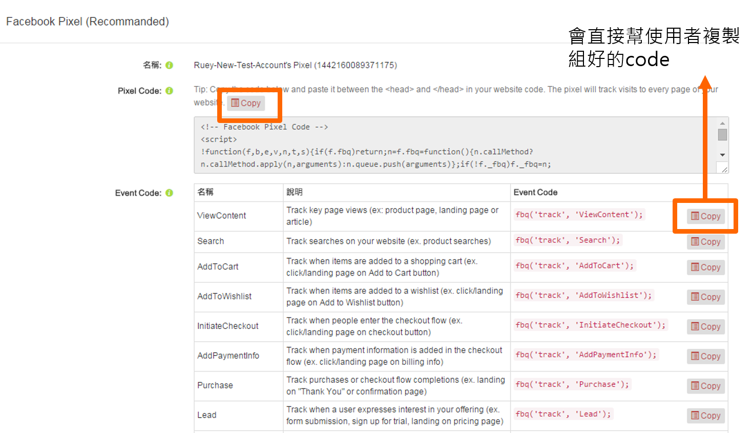
Task: Copy the Facebook Pixel code
Action: (x=246, y=103)
